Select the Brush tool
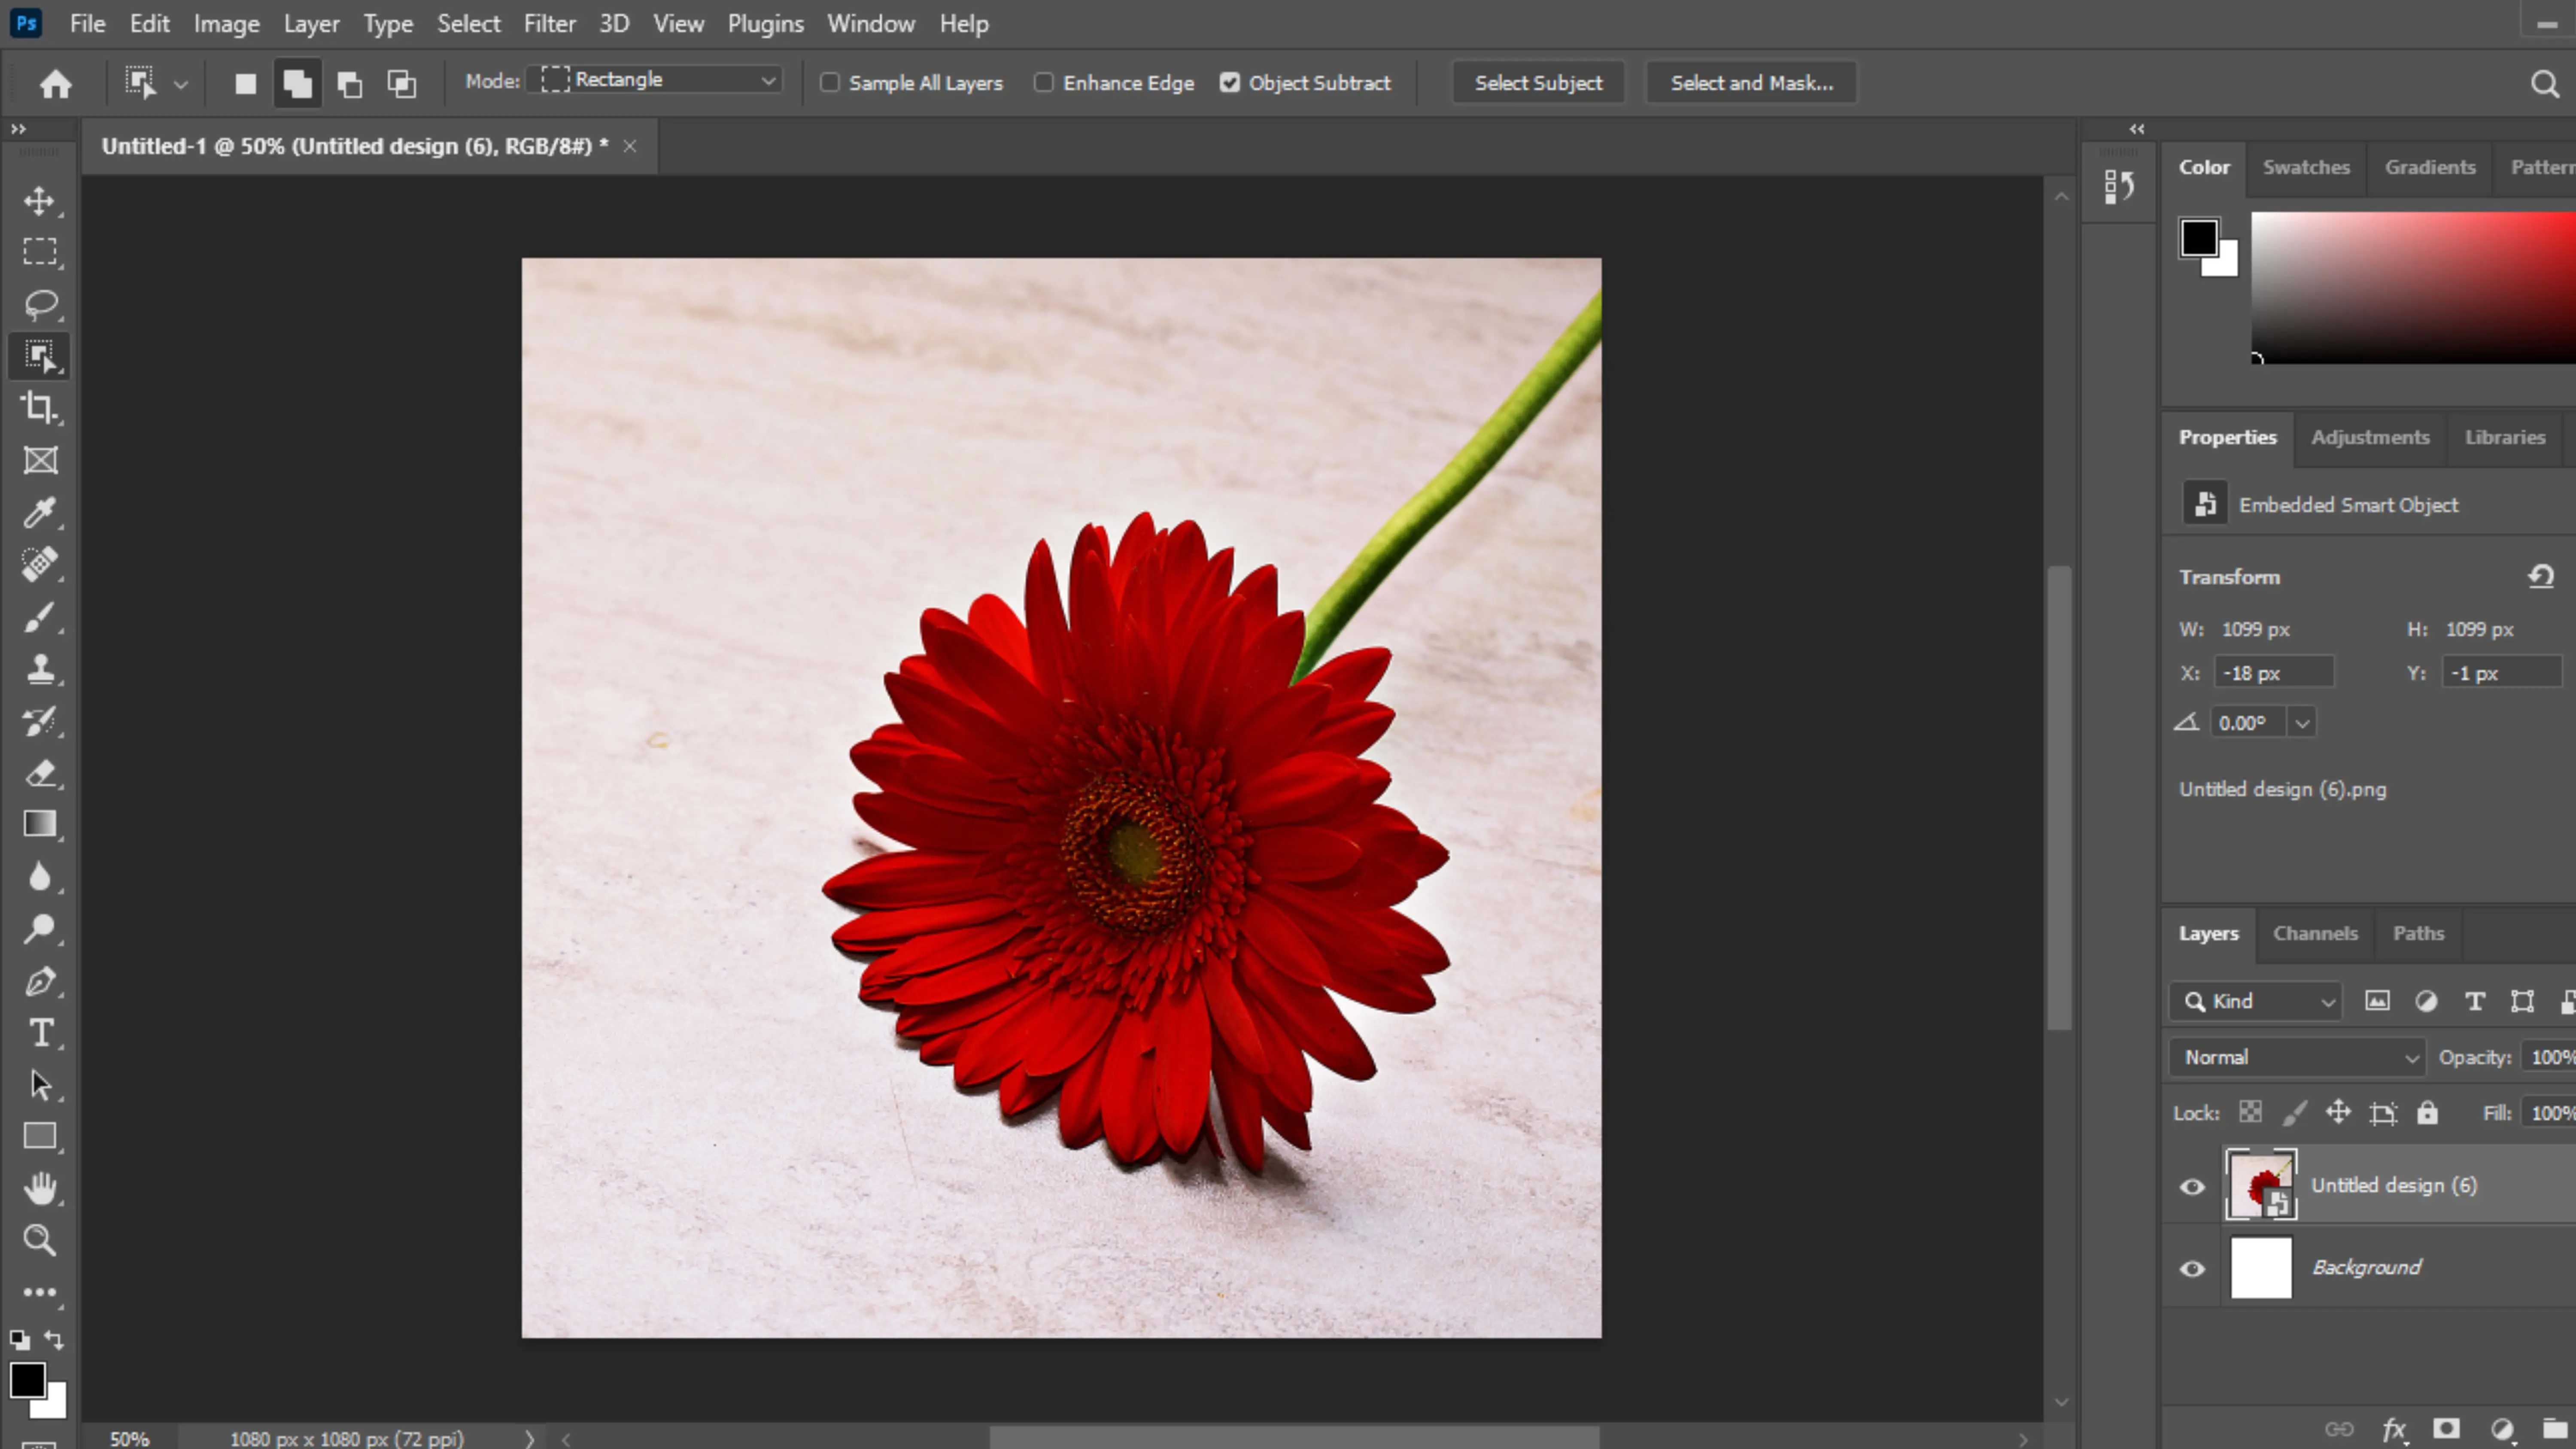The image size is (2576, 1449). click(x=40, y=617)
